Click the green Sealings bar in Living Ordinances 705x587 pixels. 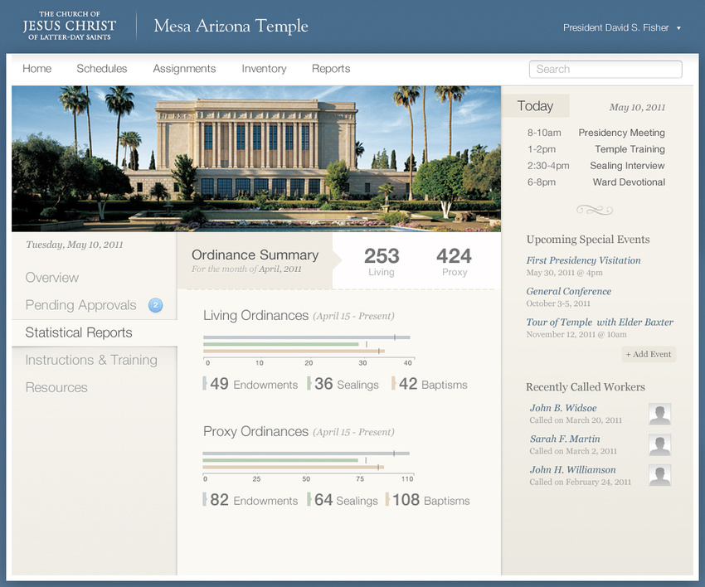(x=281, y=344)
